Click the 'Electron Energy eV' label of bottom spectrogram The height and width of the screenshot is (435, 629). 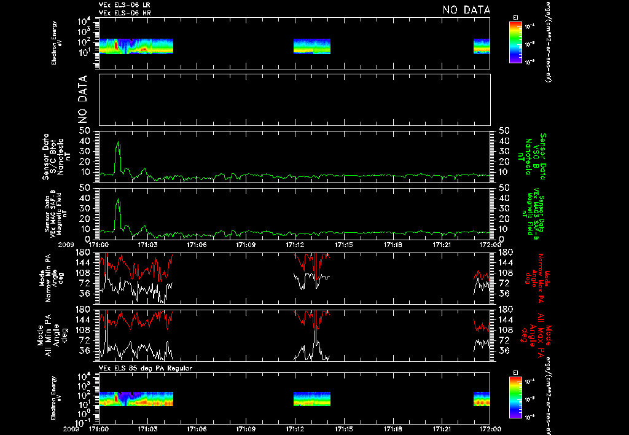[56, 398]
